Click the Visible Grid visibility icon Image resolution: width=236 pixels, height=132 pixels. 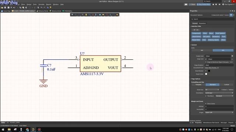click(x=232, y=56)
